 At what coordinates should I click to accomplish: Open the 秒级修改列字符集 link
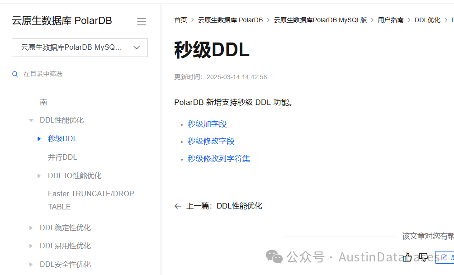[218, 159]
